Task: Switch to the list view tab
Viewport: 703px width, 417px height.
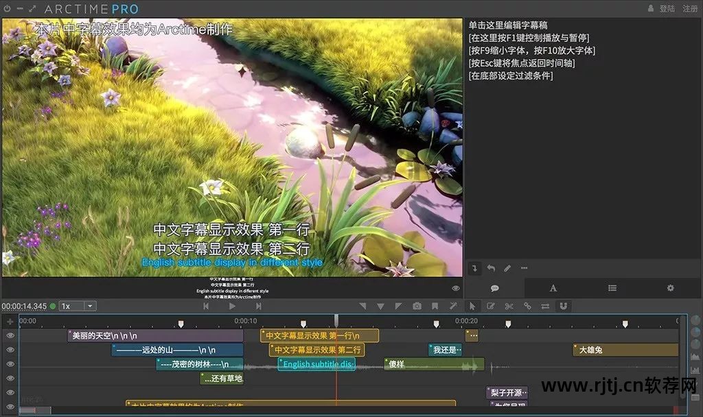Action: coord(612,288)
